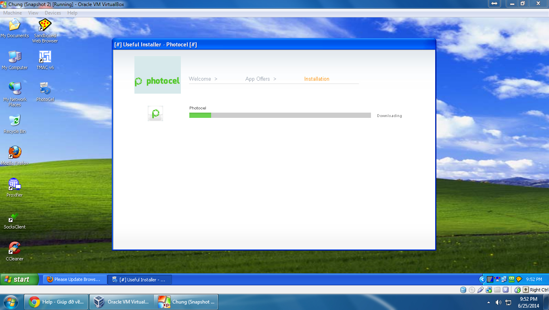This screenshot has height=310, width=549.
Task: Open the VirtualBox Machine menu
Action: (x=13, y=13)
